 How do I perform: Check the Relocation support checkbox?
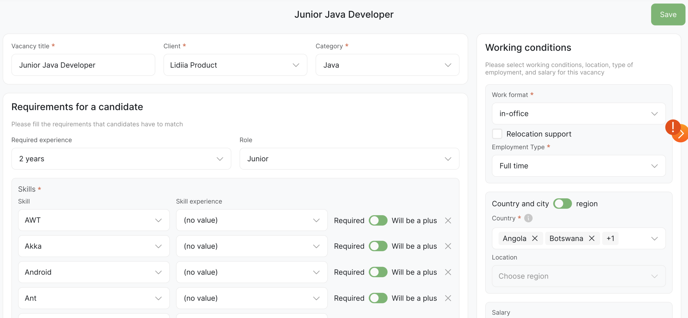click(497, 134)
